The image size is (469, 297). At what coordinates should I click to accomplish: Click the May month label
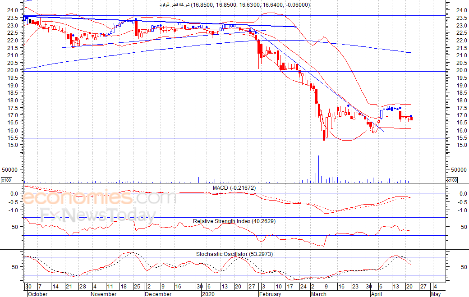coord(436,294)
